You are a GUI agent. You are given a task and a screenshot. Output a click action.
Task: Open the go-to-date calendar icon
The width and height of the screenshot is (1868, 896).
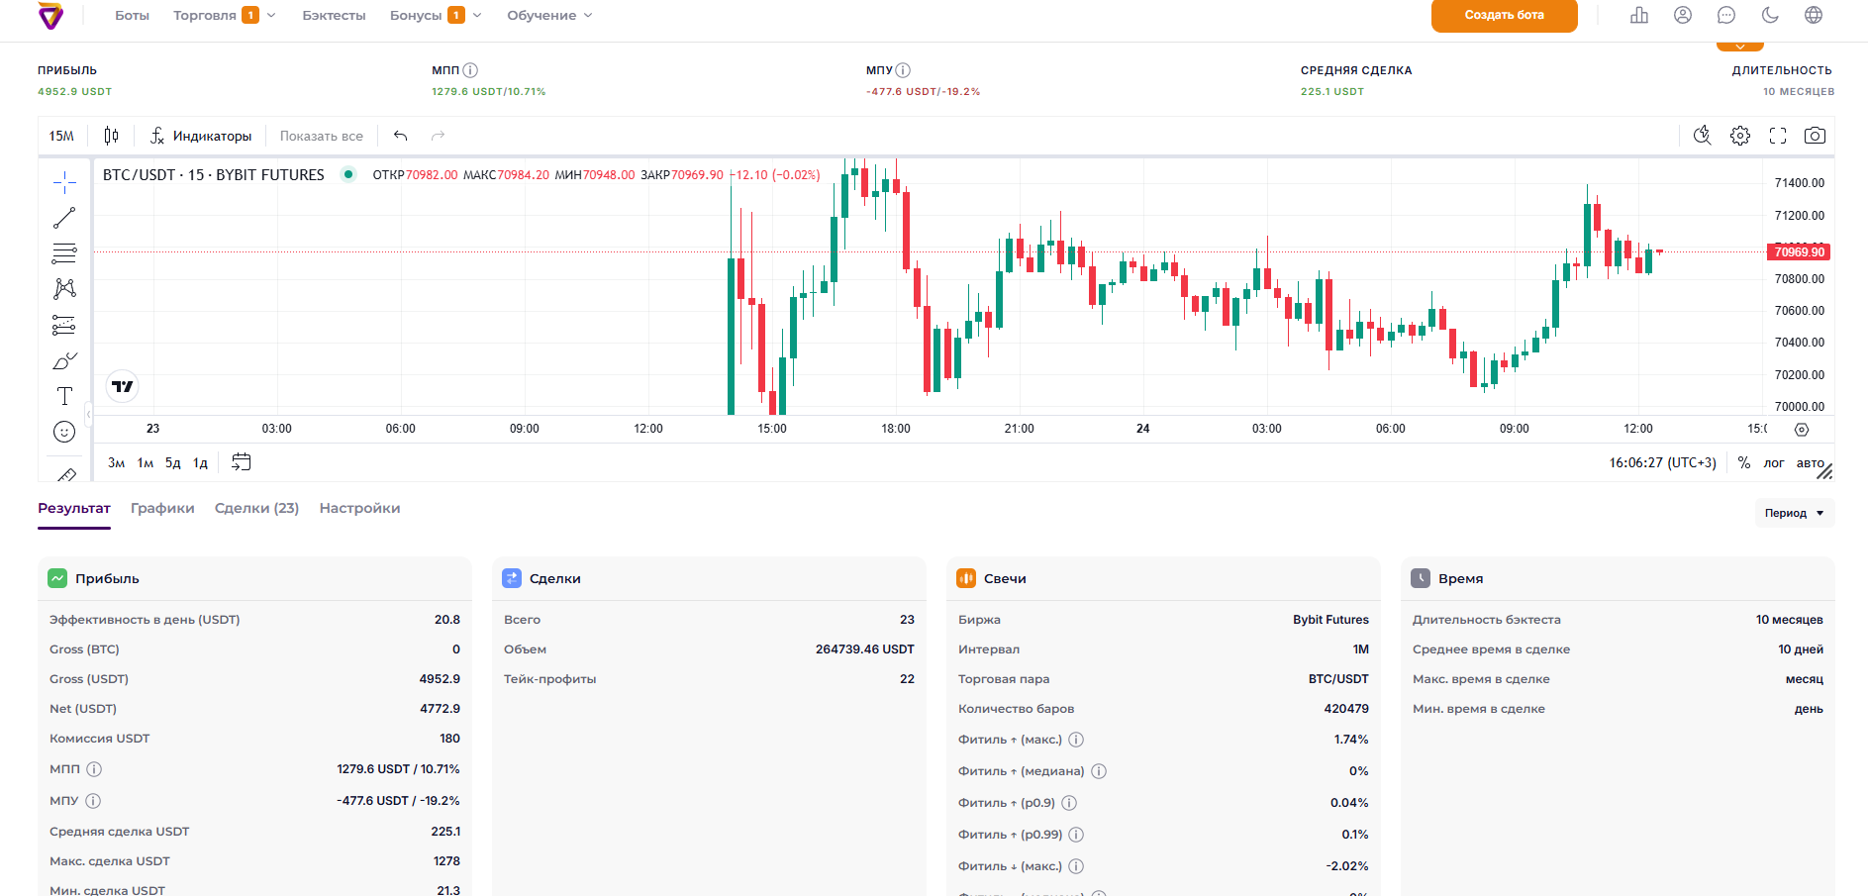[x=241, y=462]
